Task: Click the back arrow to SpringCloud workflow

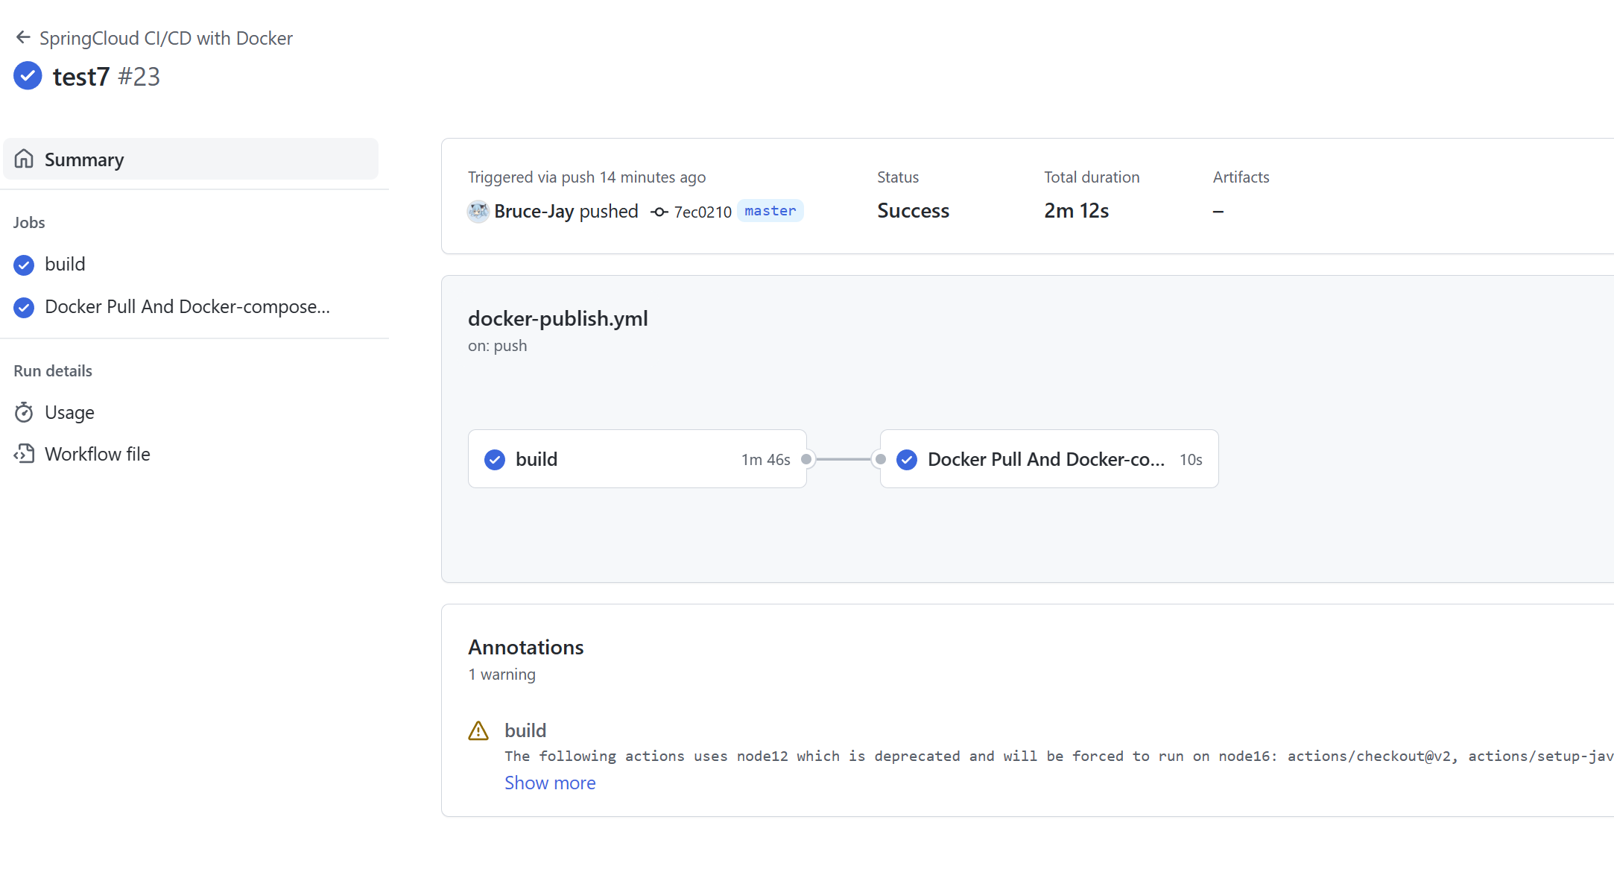Action: coord(23,37)
